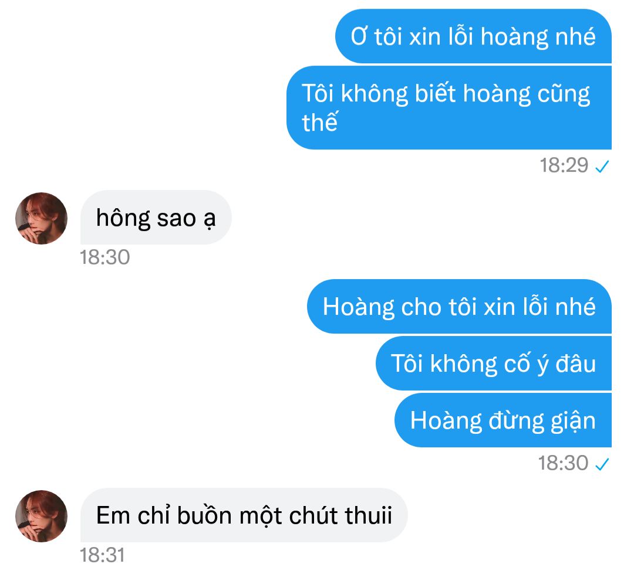Click the word 'hông' in the gray reply
Viewport: 634px width, 574px height.
coord(123,219)
